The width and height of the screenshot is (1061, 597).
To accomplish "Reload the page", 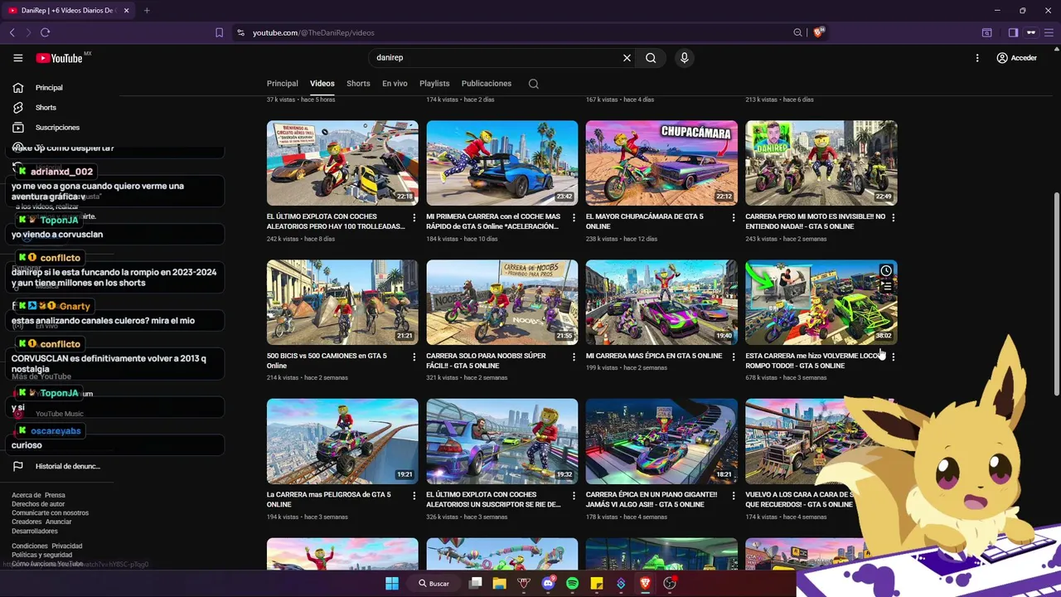I will point(45,32).
